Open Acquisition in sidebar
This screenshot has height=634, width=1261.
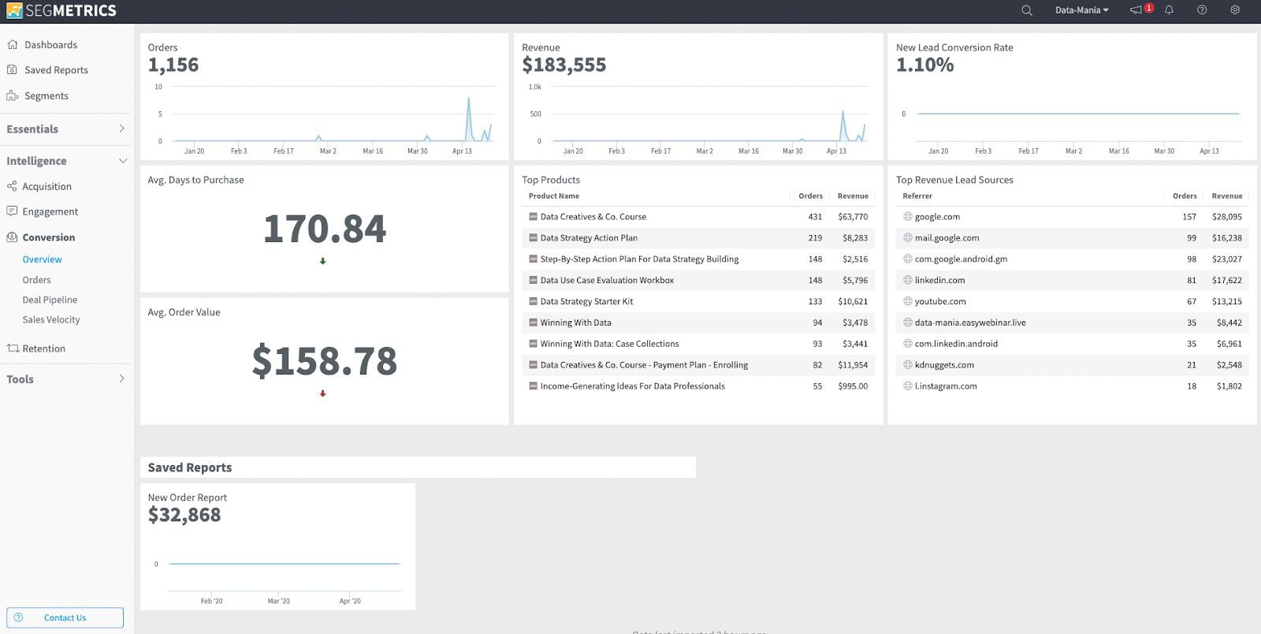(46, 187)
